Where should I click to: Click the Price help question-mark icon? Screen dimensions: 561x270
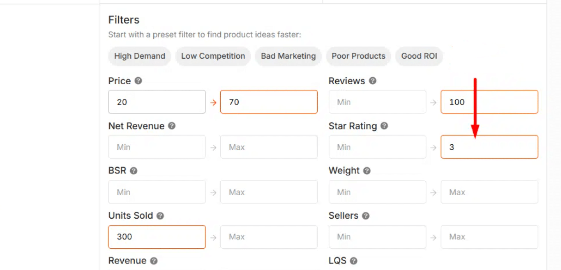click(138, 81)
